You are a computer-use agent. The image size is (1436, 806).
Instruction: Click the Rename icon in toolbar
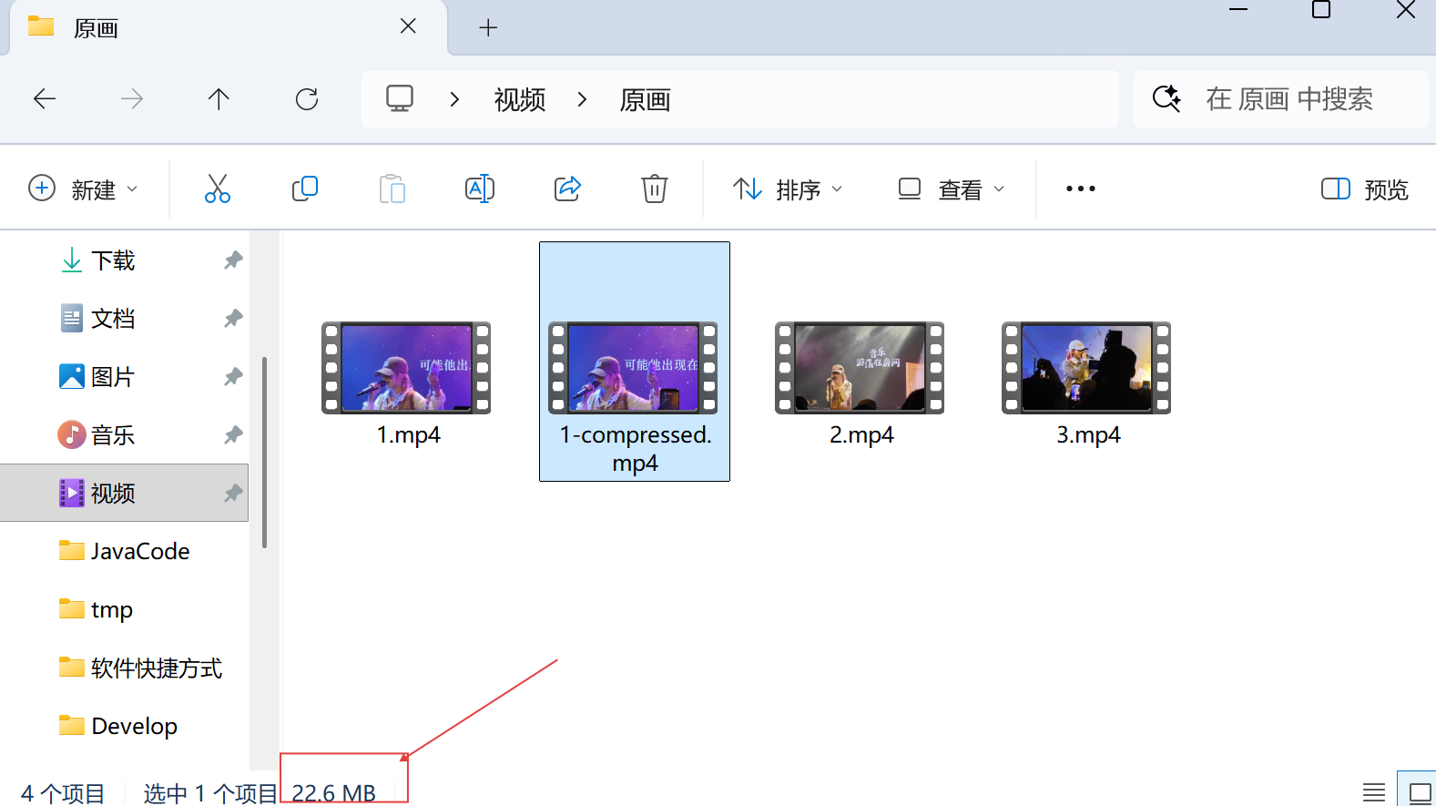[479, 189]
